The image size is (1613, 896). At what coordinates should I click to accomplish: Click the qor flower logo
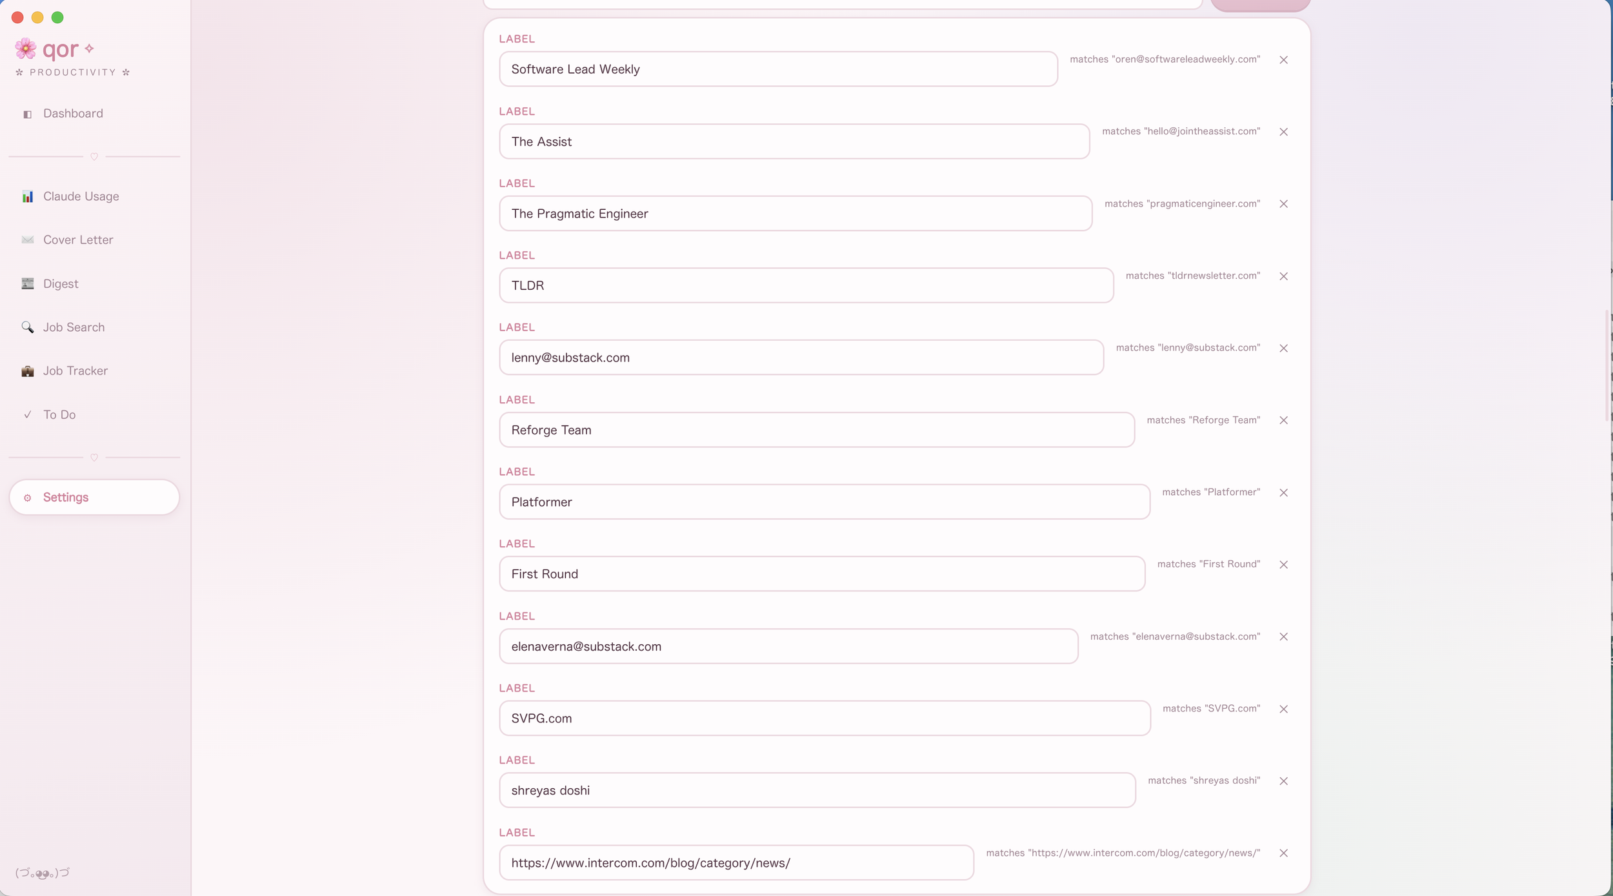[26, 48]
